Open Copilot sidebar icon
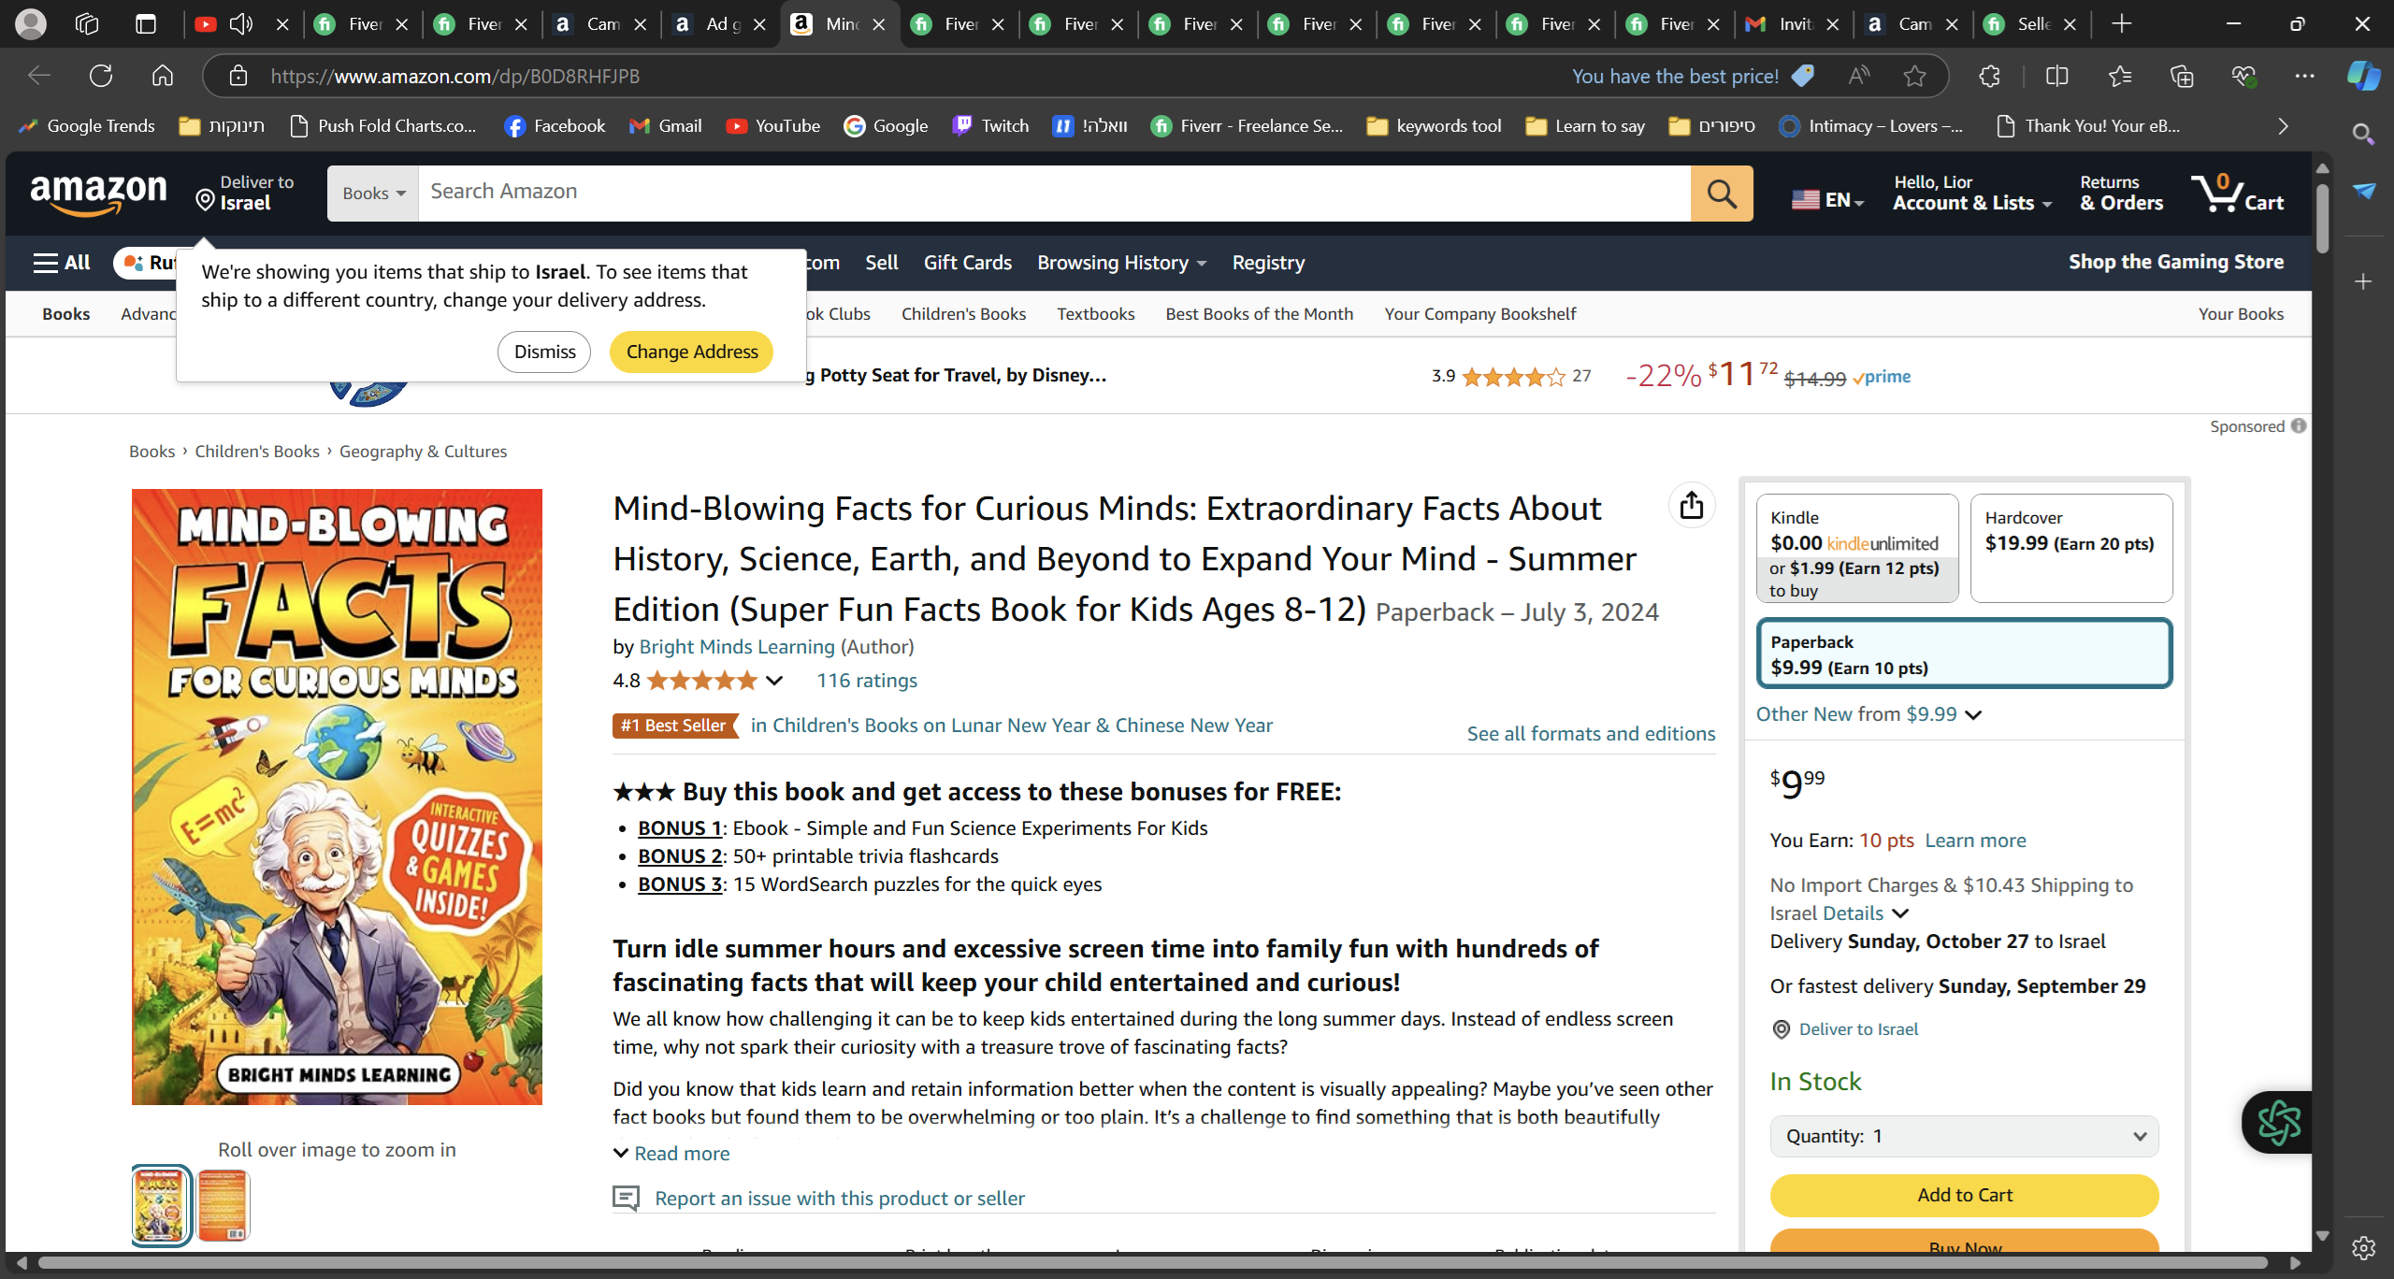The width and height of the screenshot is (2394, 1279). (2363, 76)
